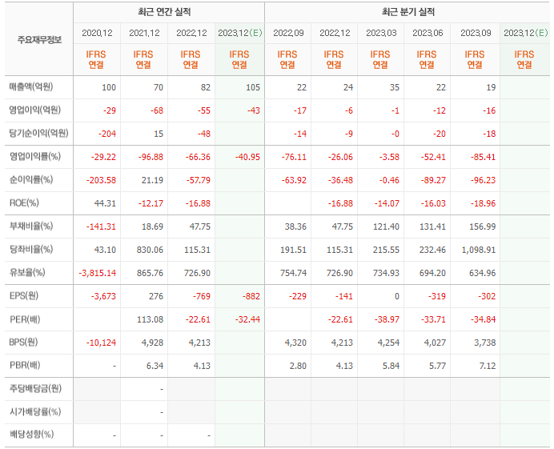Click the 순이익률 value -96.23
Viewport: 554px width, 449px height.
pyautogui.click(x=483, y=180)
